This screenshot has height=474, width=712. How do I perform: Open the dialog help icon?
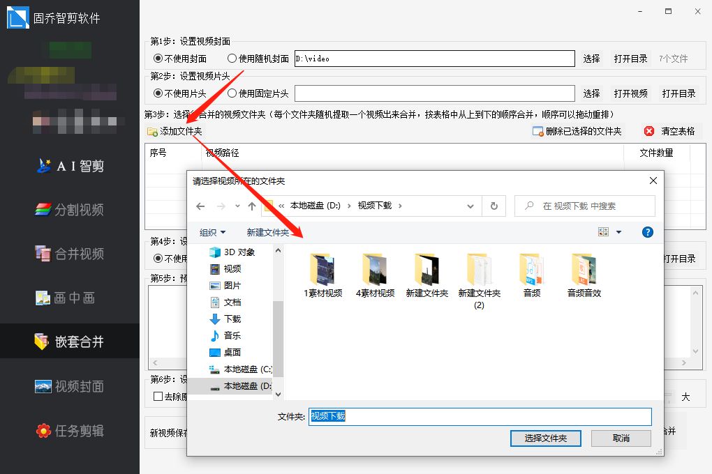(648, 232)
